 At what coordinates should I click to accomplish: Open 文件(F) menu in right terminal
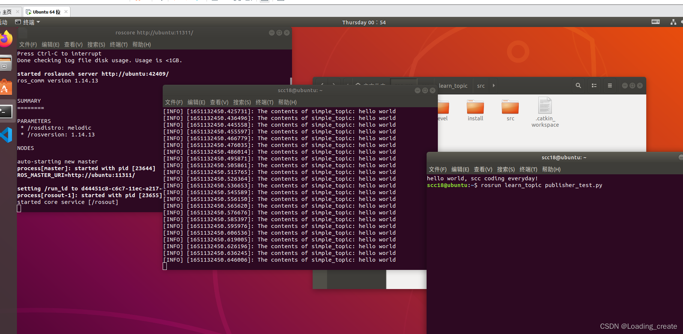coord(438,169)
